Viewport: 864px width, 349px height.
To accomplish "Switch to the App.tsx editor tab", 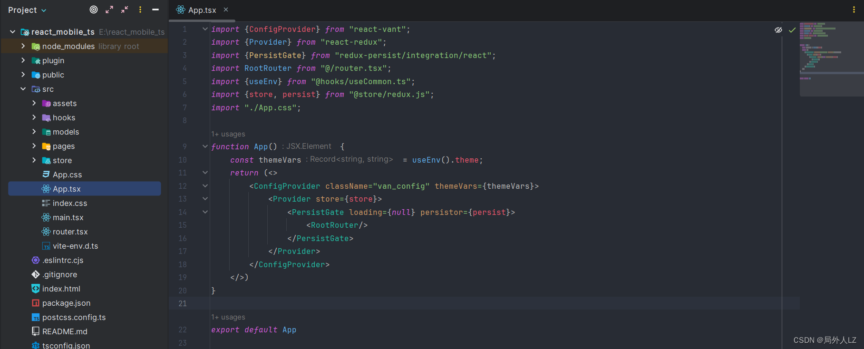I will [x=202, y=10].
